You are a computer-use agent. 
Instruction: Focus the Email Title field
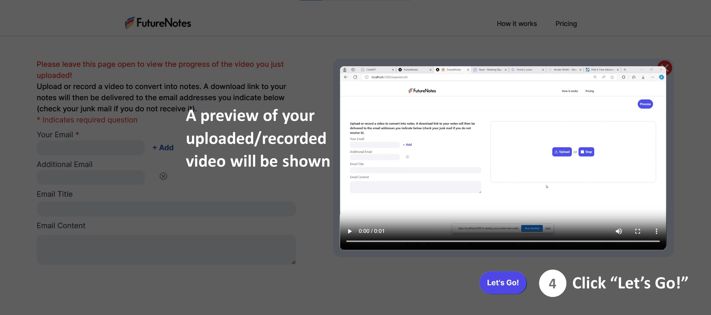tap(166, 209)
